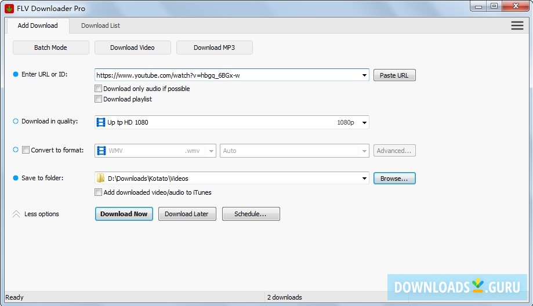Expand the save folder dropdown arrow

click(364, 178)
